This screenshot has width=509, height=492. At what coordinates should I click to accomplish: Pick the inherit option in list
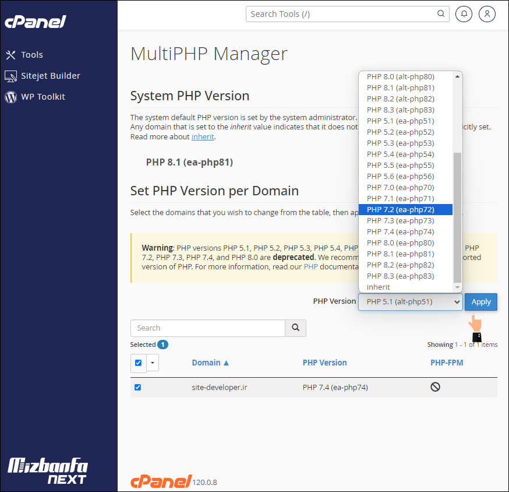[x=379, y=287]
